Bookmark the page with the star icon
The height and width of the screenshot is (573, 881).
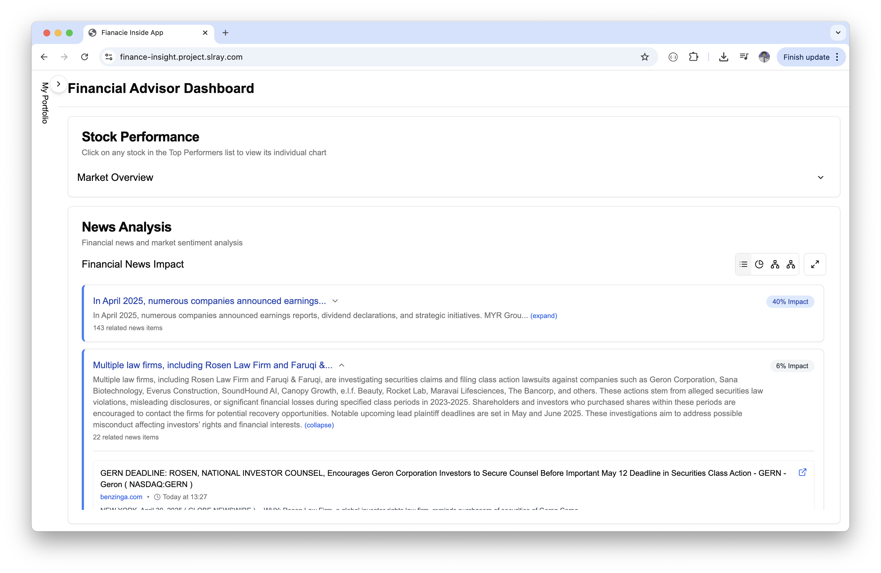pos(645,57)
